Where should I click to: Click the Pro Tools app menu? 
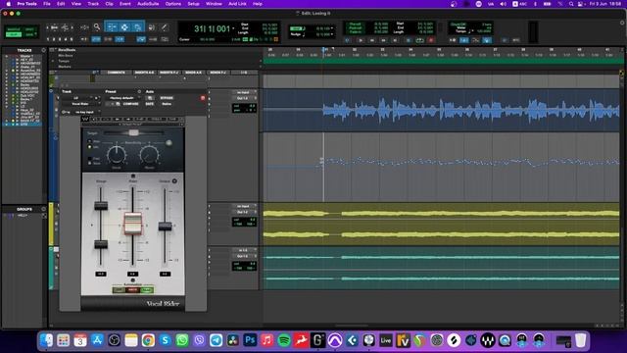click(26, 4)
